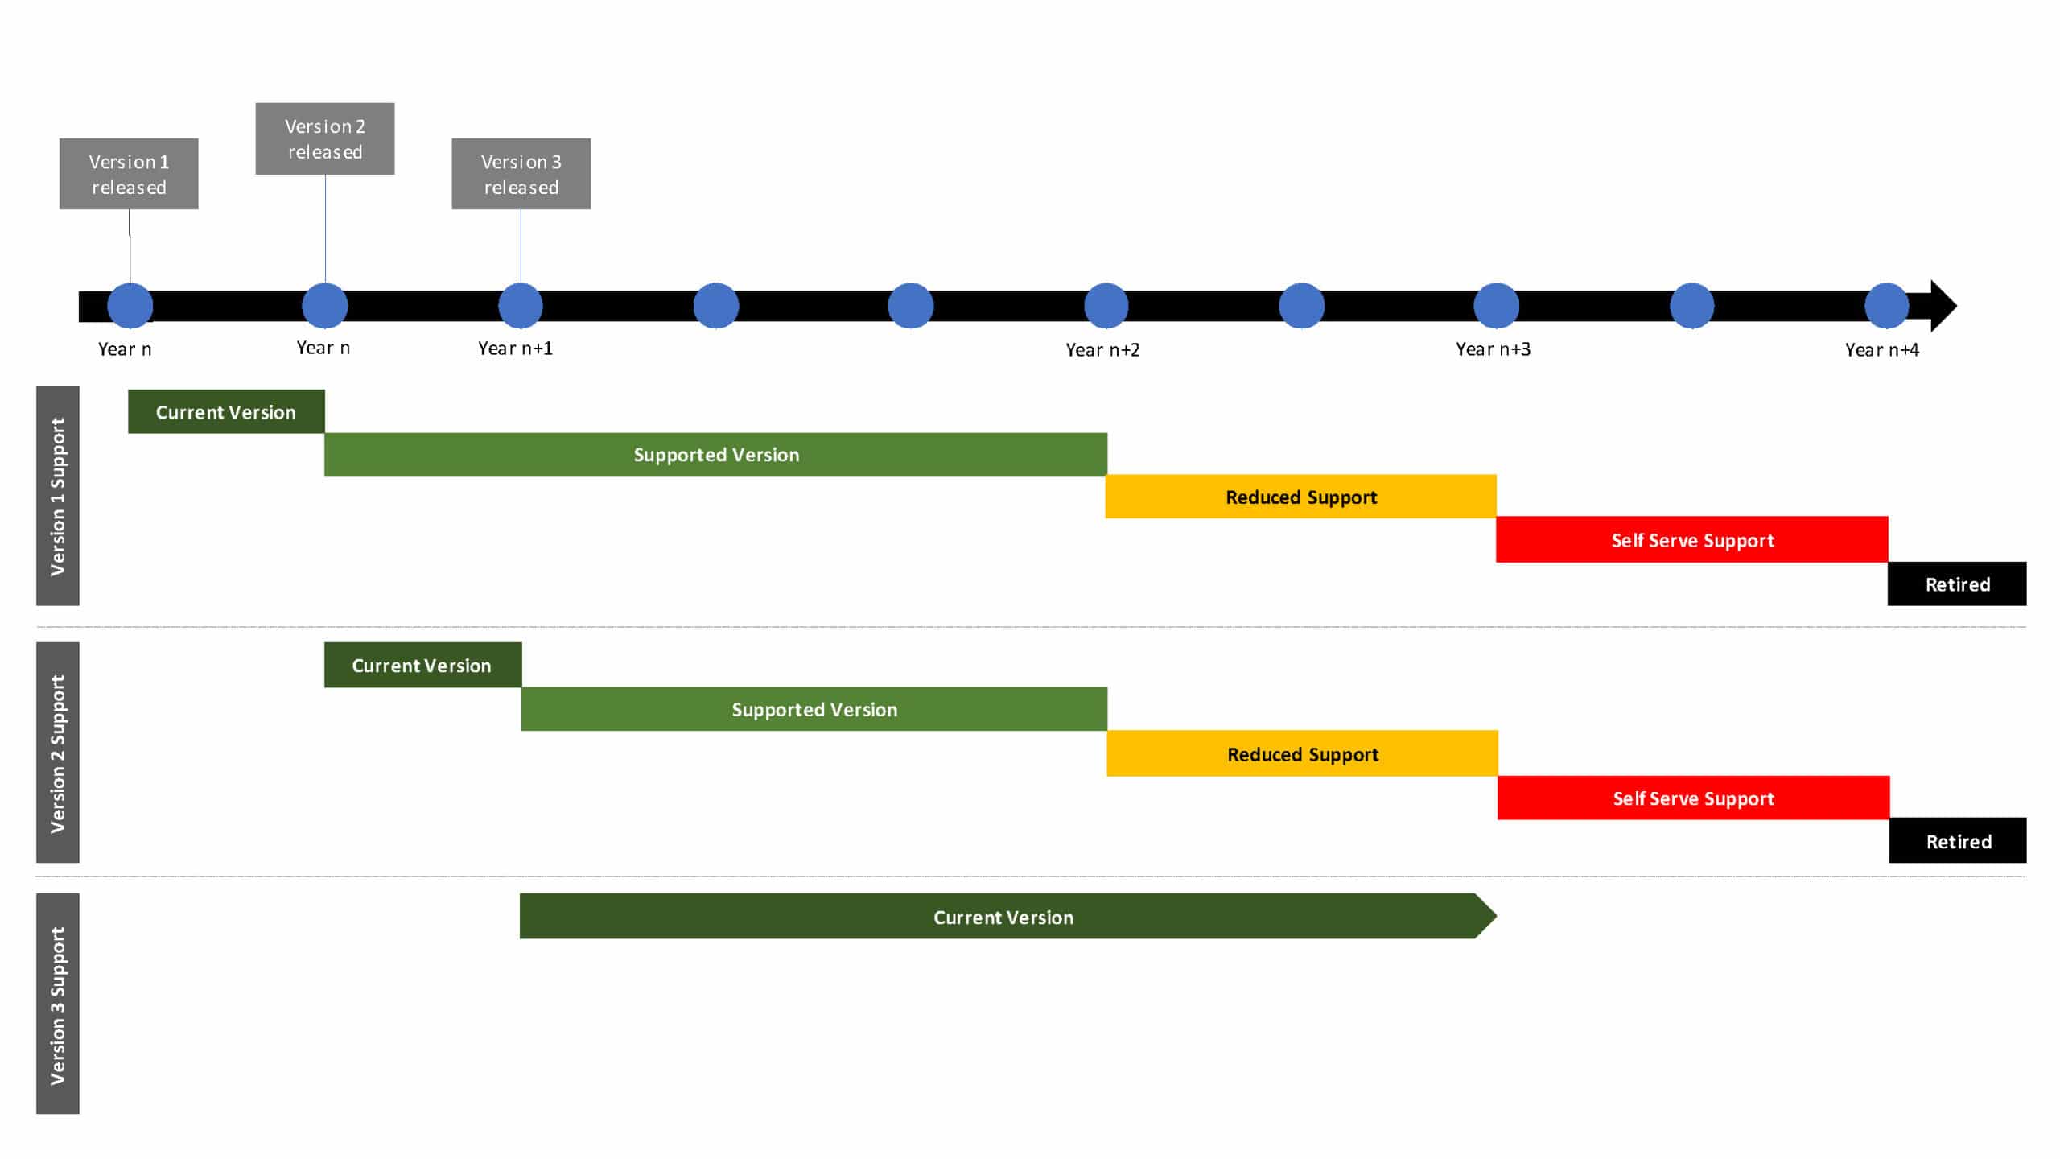
Task: Toggle the Self Serve Support bar in Version 1
Action: pos(1694,538)
